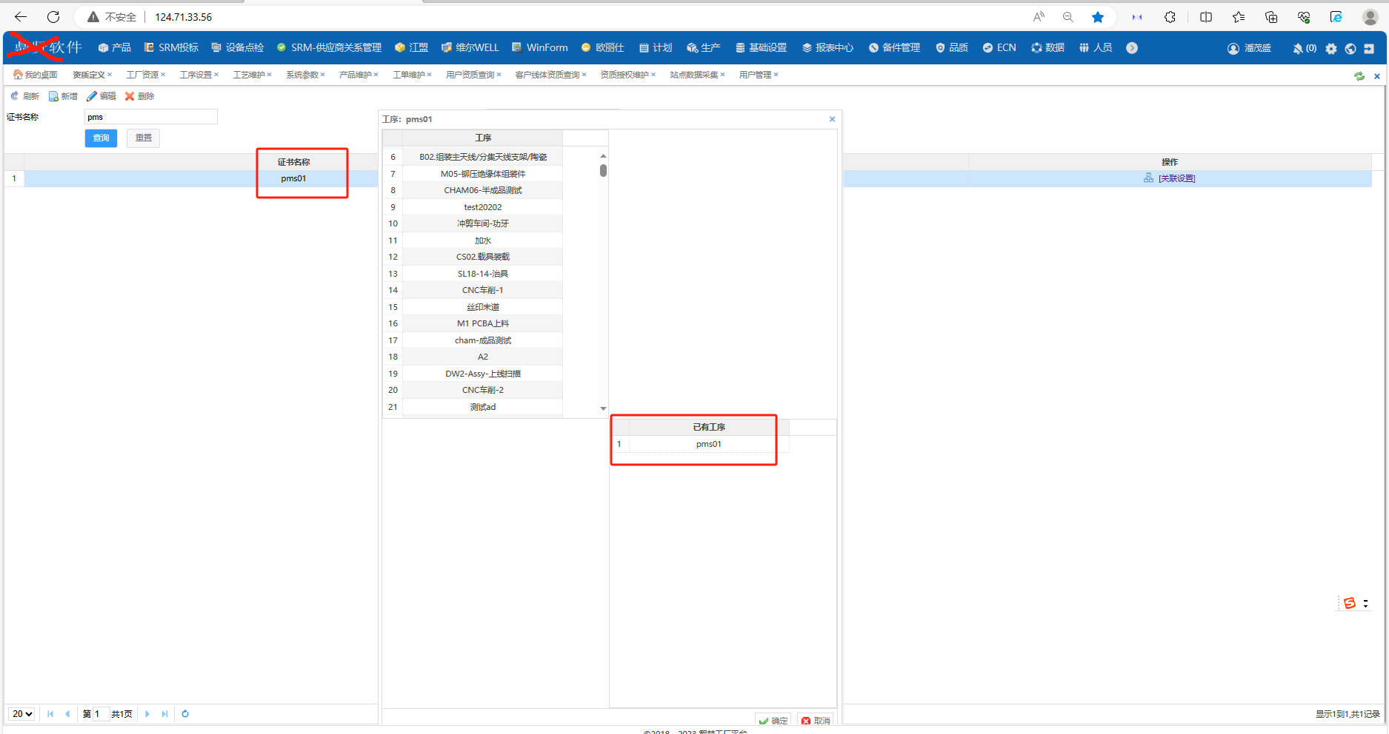The width and height of the screenshot is (1389, 734).
Task: Click the blue 查询 search button
Action: [x=101, y=138]
